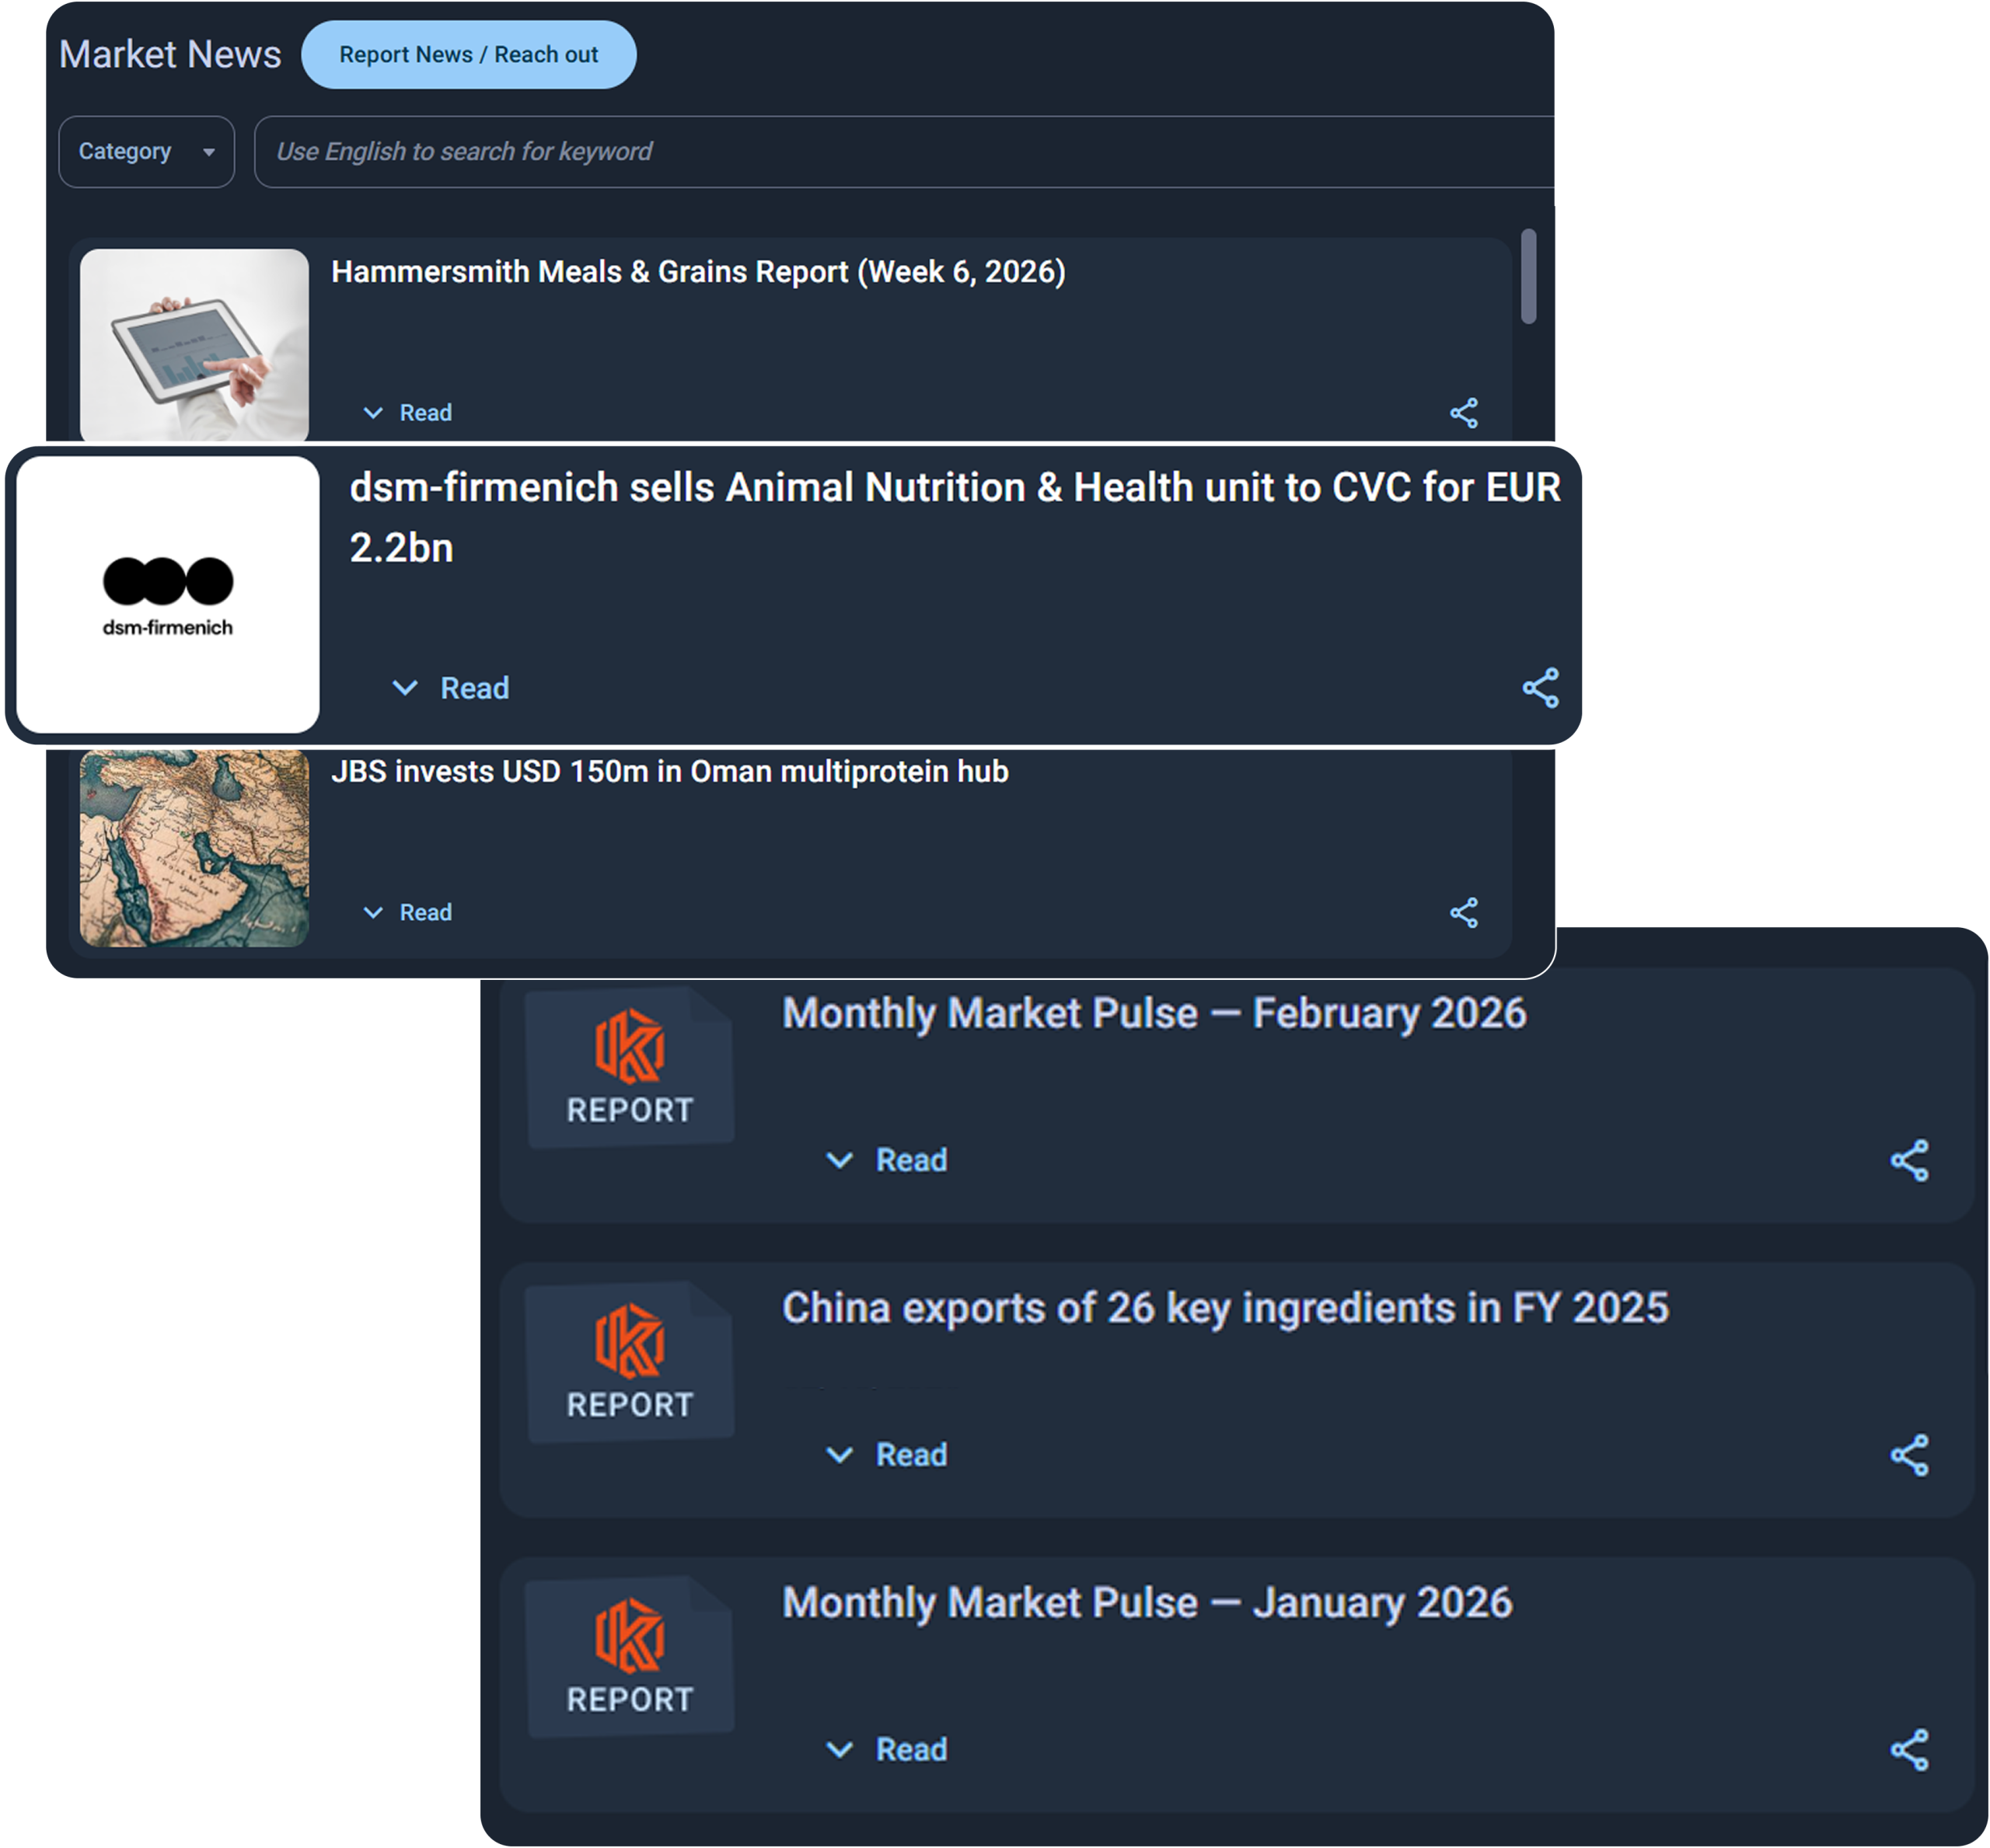Open Monthly Market Pulse — January 2026 headline
Image resolution: width=1990 pixels, height=1848 pixels.
pos(1147,1603)
